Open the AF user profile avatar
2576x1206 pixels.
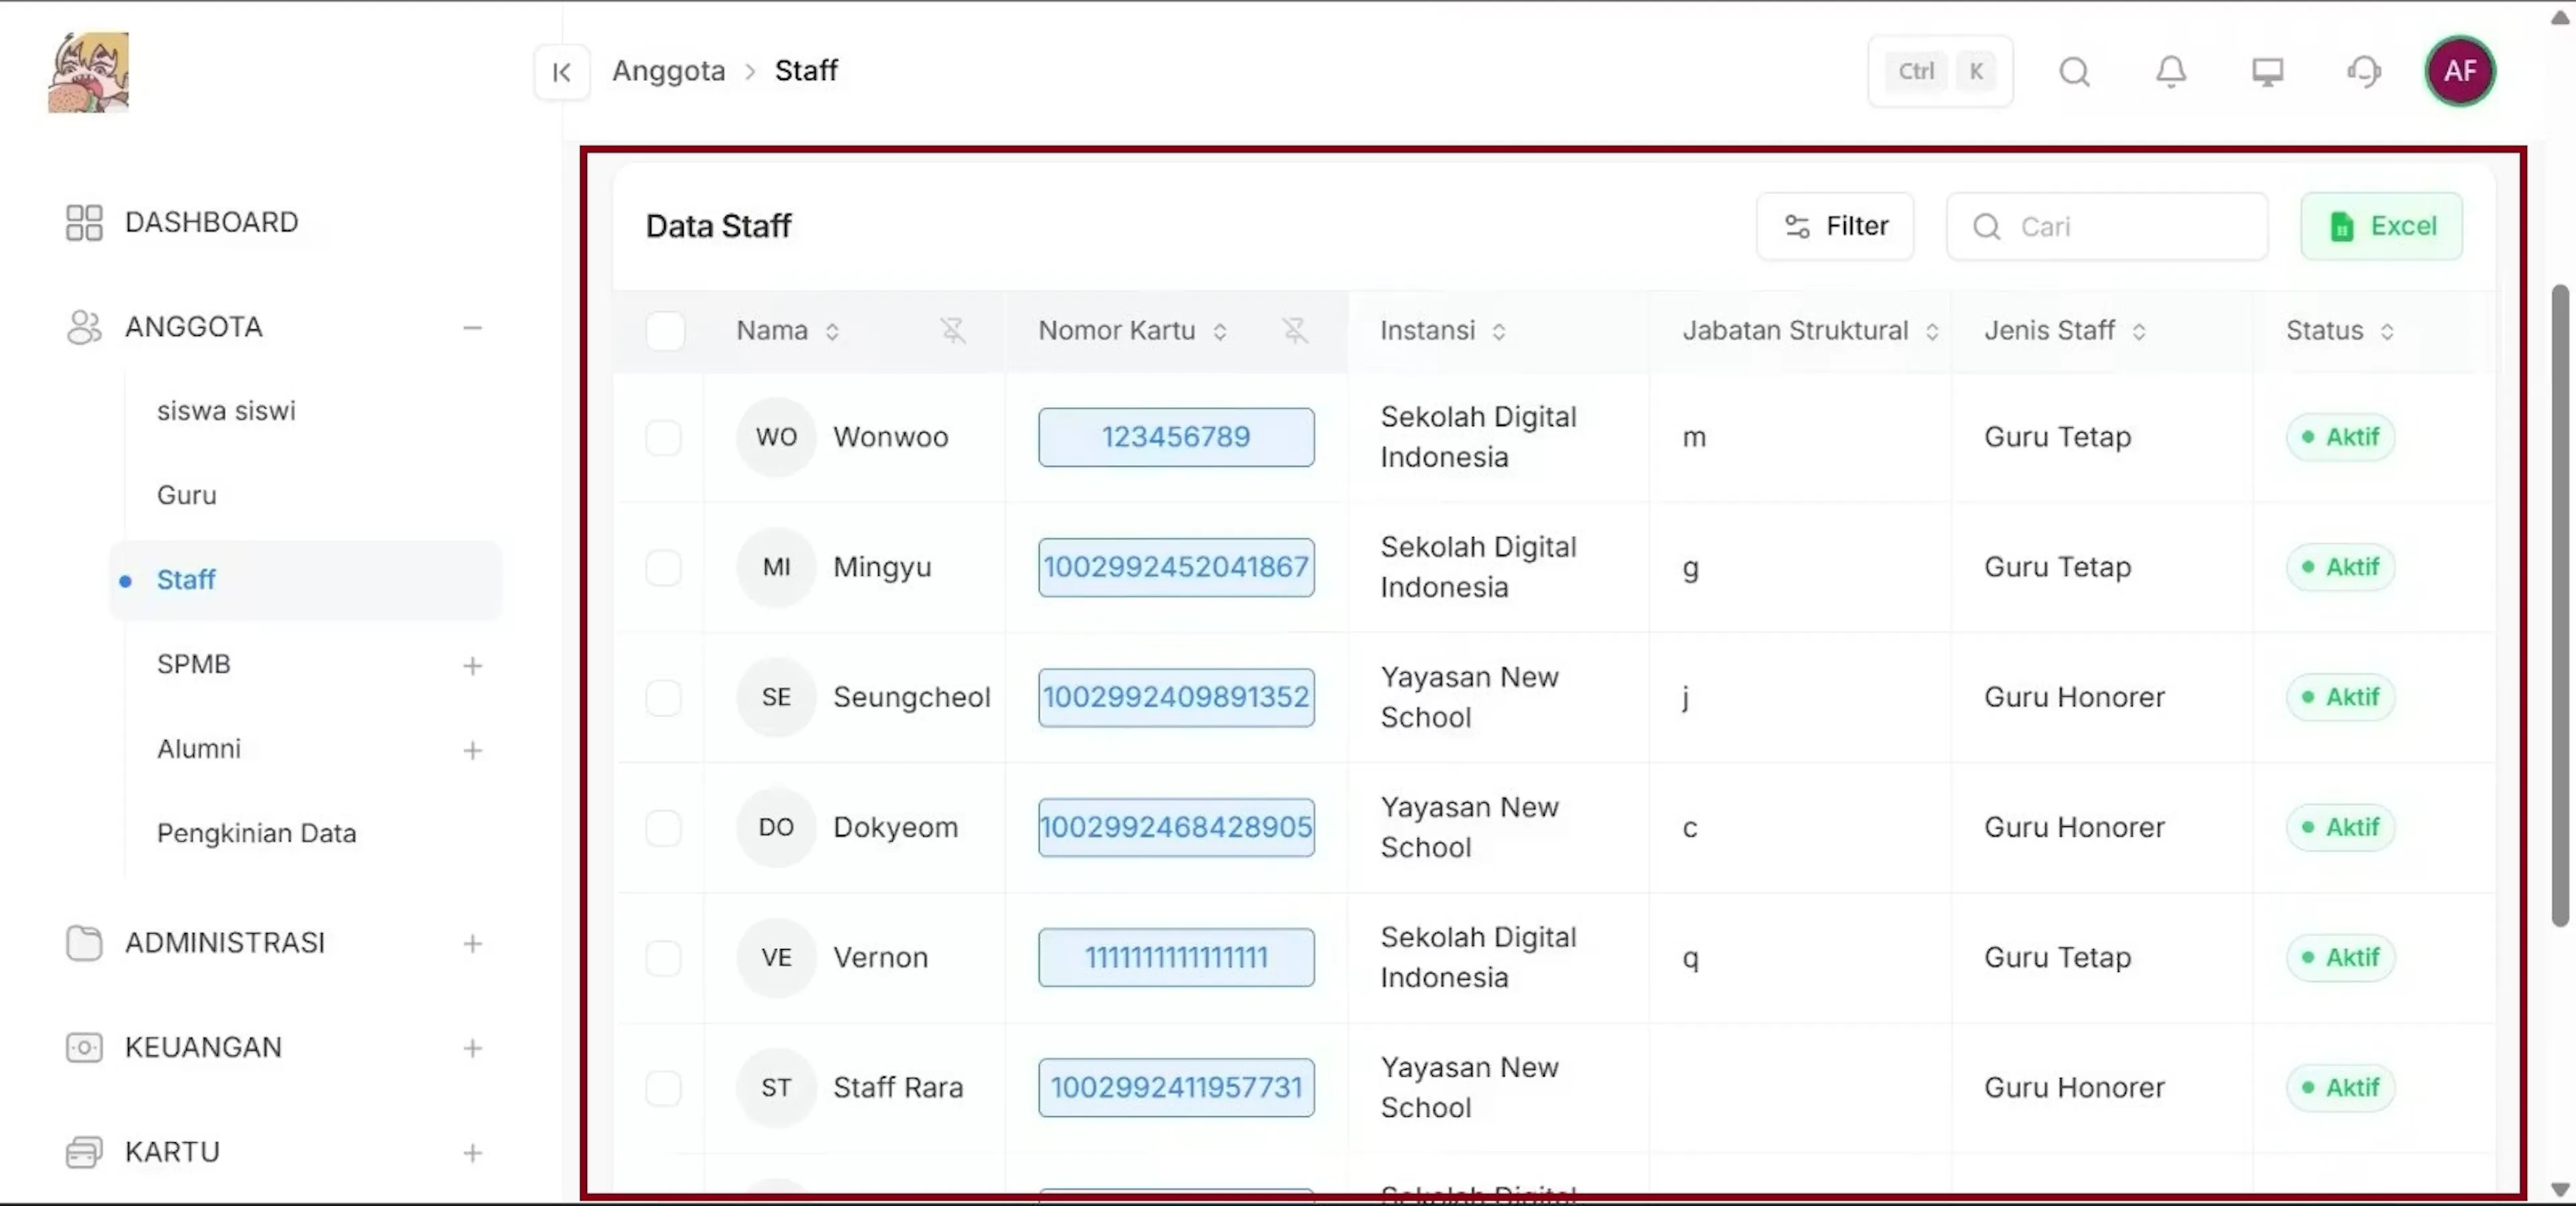(x=2459, y=72)
